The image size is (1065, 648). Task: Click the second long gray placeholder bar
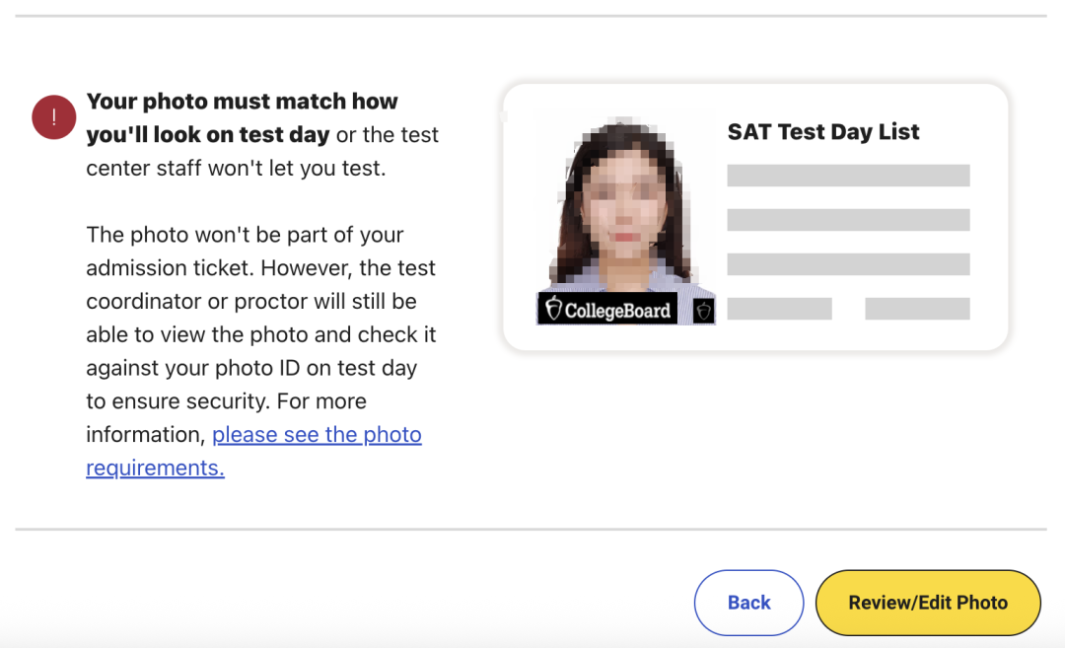point(848,220)
